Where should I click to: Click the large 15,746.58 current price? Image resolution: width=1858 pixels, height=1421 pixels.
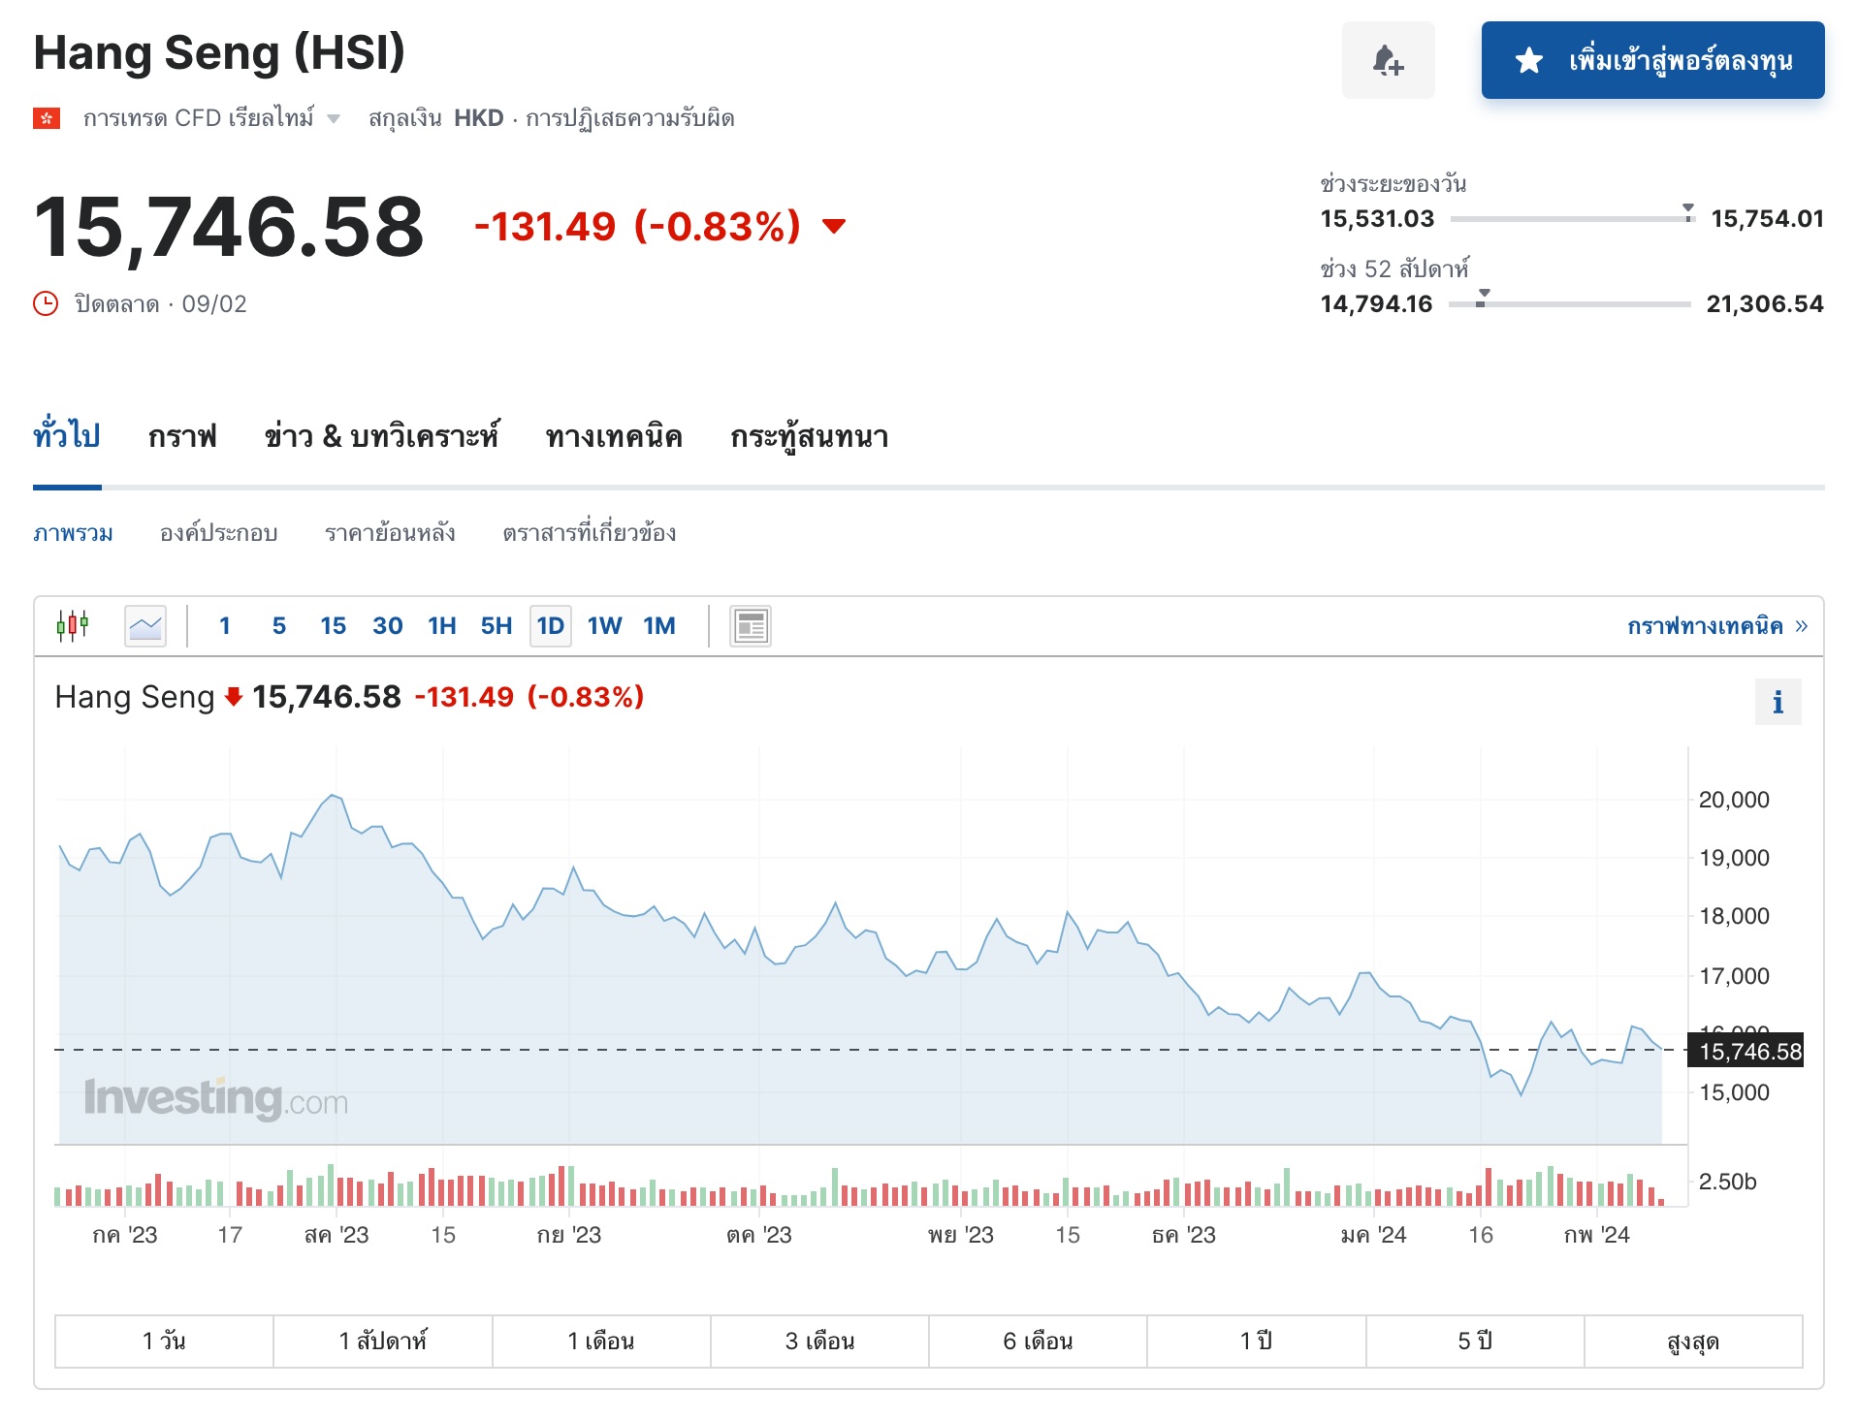[229, 228]
